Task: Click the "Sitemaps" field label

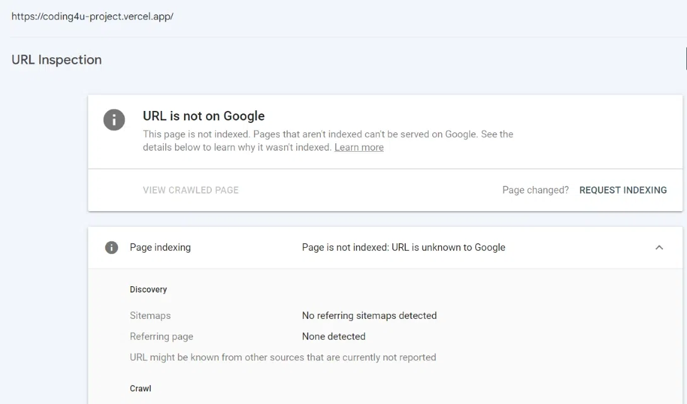Action: [x=150, y=316]
